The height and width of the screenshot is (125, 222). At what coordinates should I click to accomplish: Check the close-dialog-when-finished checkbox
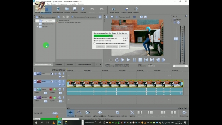pos(95,43)
